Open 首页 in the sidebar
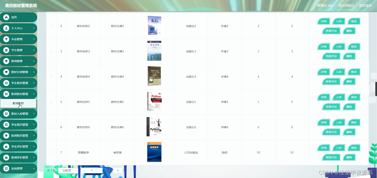The width and height of the screenshot is (377, 178). tap(18, 17)
